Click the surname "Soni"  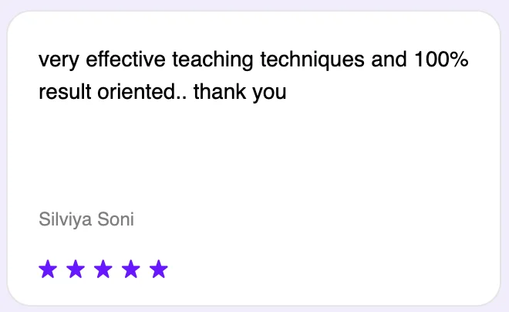[x=114, y=219]
